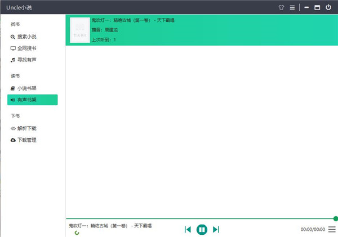
Task: Click the book icon beside 小说书架
Action: click(x=13, y=88)
